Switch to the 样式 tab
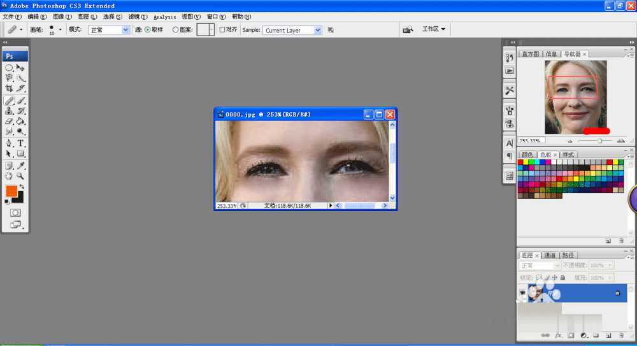The width and height of the screenshot is (637, 346). pyautogui.click(x=568, y=155)
